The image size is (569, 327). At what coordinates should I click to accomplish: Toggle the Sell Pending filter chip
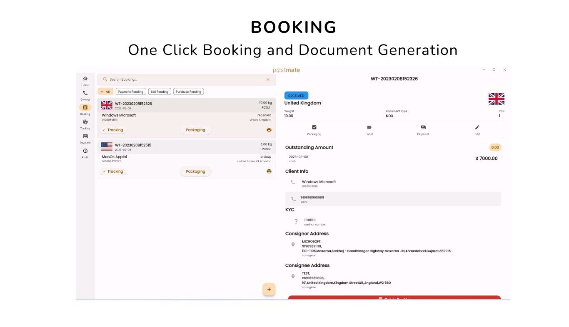click(x=160, y=92)
